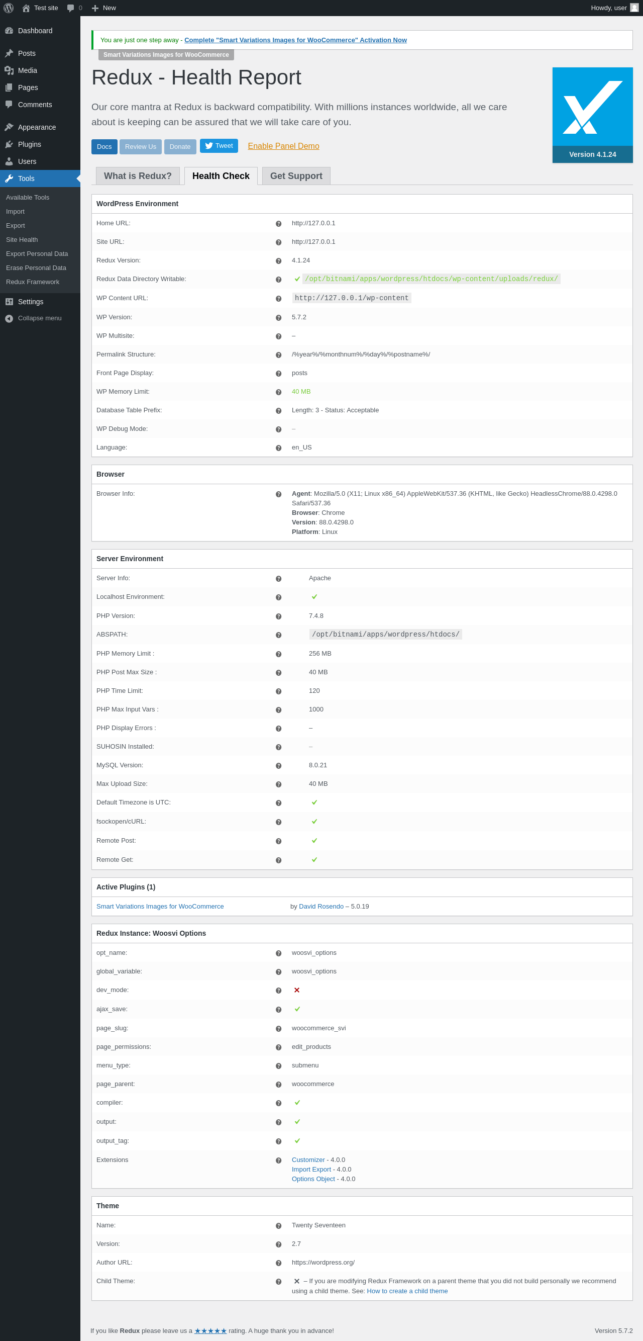The width and height of the screenshot is (643, 1341).
Task: Click the Tweet button
Action: 219,146
